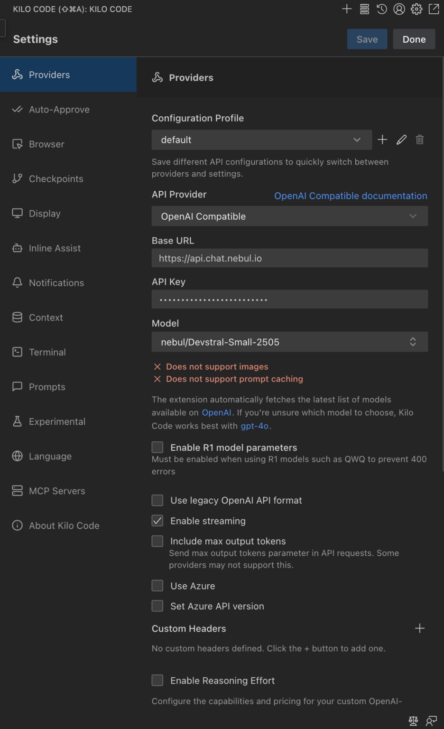Screen dimensions: 444x729
Task: Click the prompts library icon in the top bar
Action: (364, 9)
